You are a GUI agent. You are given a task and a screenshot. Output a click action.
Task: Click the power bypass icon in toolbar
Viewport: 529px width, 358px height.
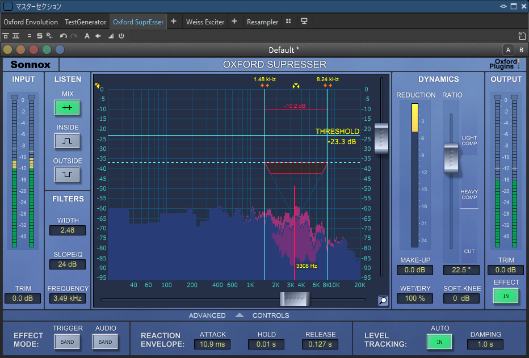coord(121,36)
